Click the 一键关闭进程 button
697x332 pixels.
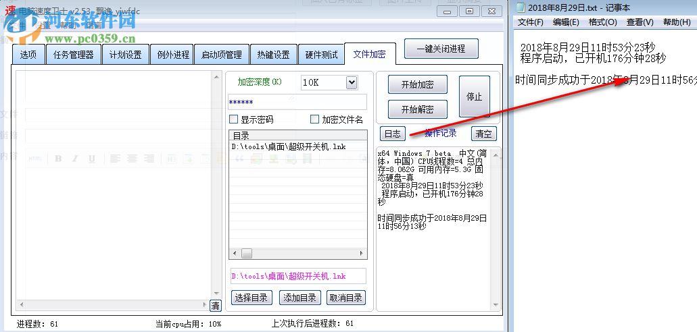[x=441, y=49]
